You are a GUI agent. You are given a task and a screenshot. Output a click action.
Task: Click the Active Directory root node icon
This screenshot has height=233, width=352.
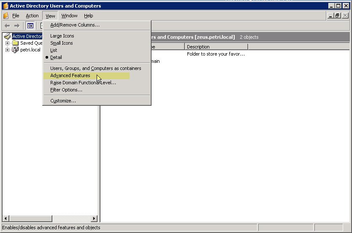(8, 36)
